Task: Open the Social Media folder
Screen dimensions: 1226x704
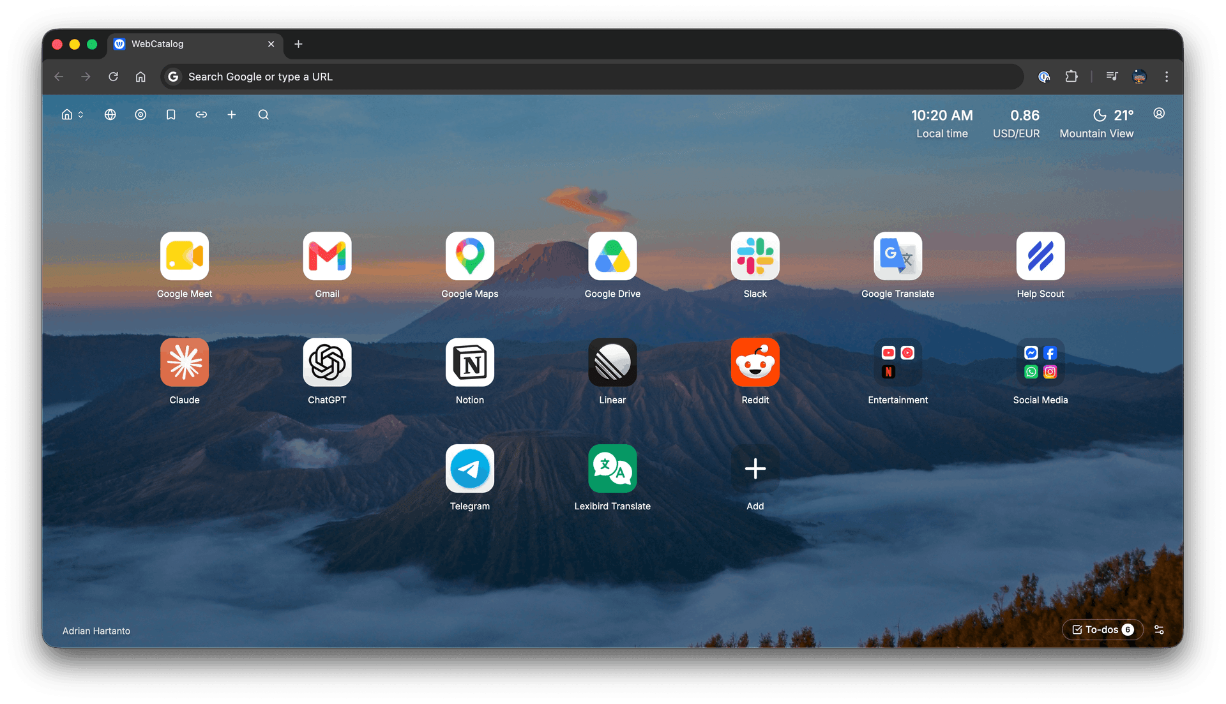Action: [x=1041, y=362]
